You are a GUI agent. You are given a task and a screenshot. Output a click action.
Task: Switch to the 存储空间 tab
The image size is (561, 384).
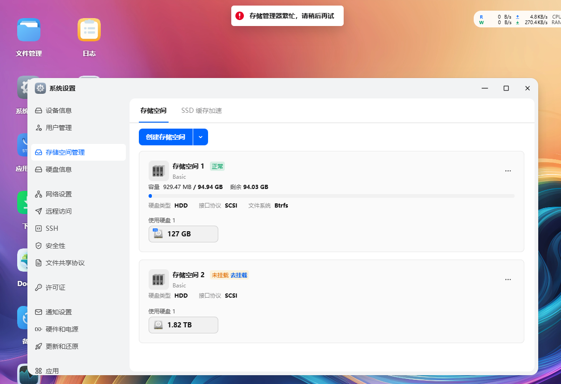tap(153, 111)
